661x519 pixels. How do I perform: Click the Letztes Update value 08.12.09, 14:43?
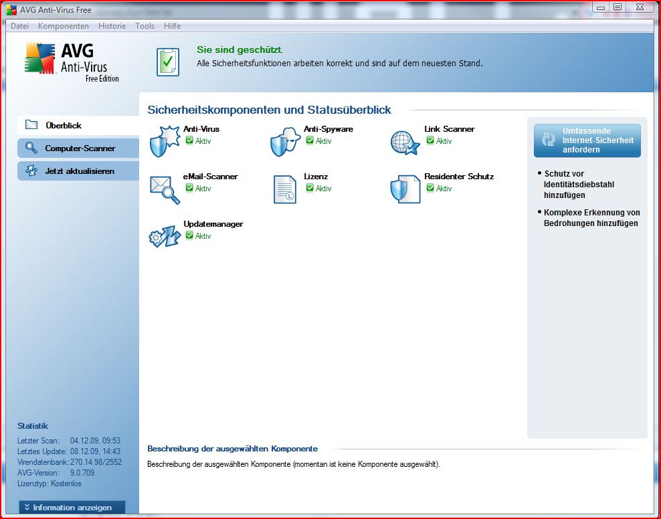96,451
